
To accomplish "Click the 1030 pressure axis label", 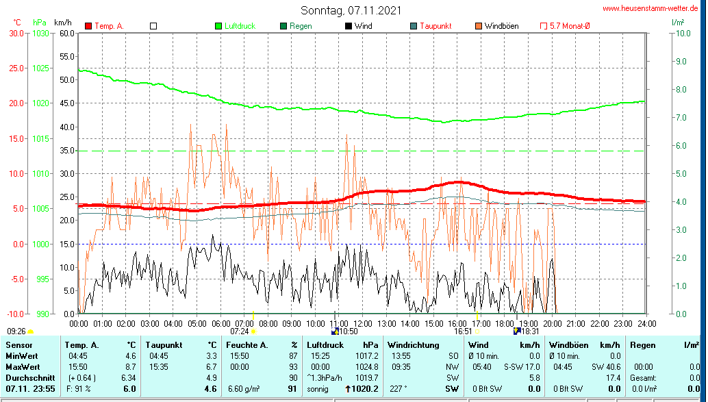I will [x=40, y=34].
